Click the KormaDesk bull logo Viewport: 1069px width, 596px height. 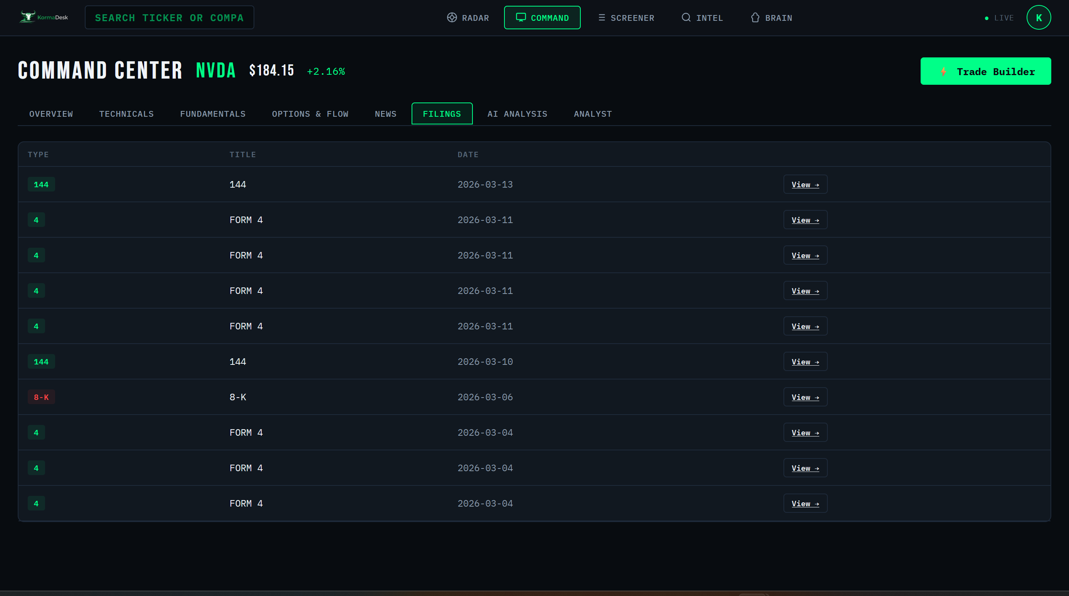pyautogui.click(x=27, y=17)
